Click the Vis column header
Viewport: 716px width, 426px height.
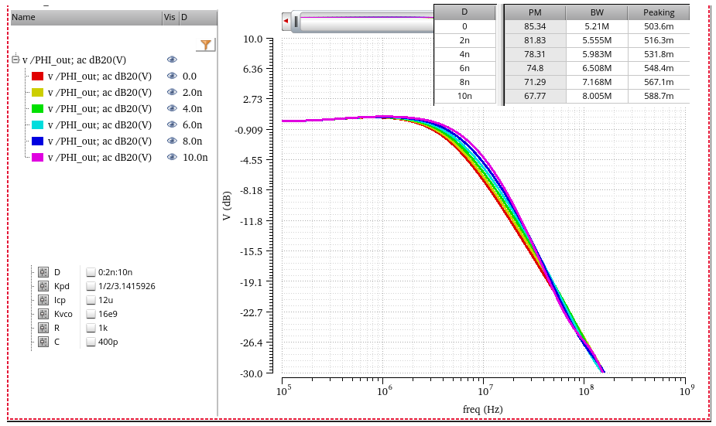[171, 17]
